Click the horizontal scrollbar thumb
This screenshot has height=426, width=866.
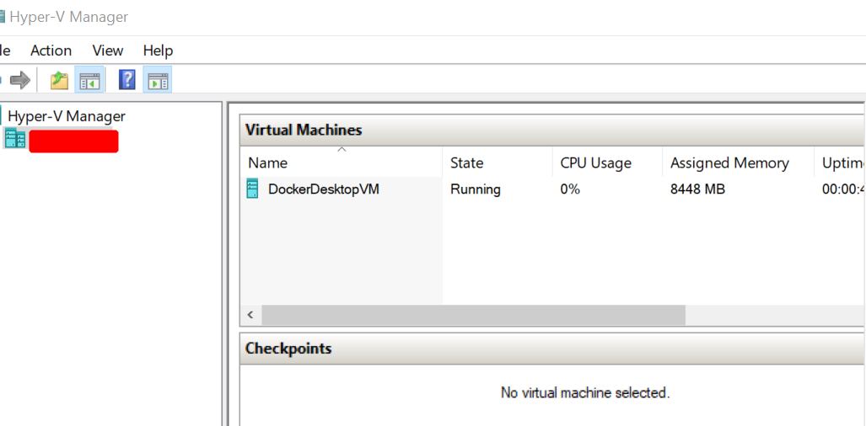coord(473,315)
